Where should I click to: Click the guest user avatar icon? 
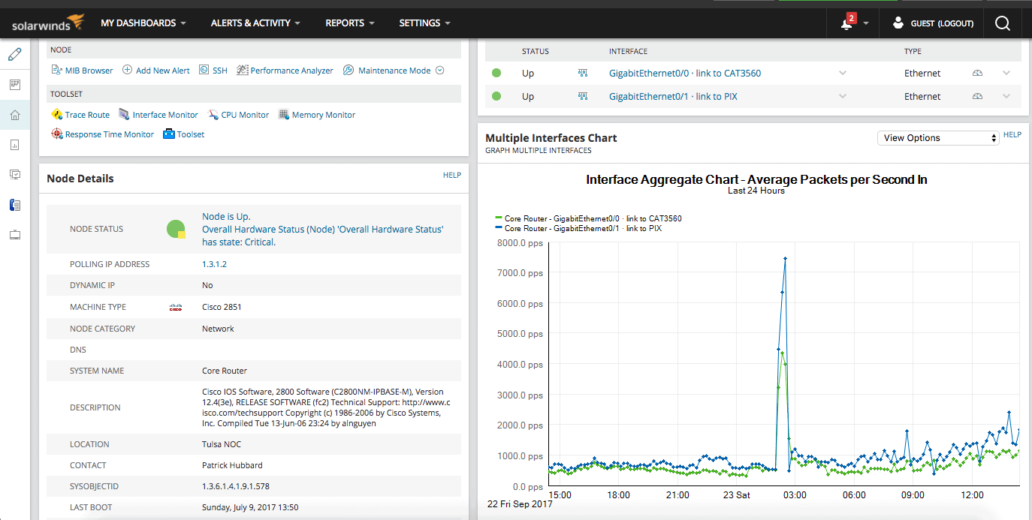[898, 23]
